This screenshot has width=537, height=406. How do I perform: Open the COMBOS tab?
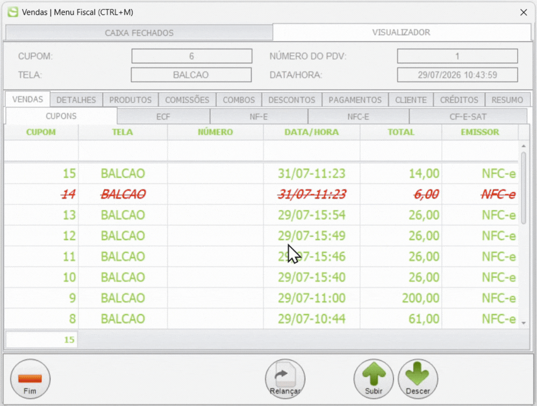click(239, 100)
